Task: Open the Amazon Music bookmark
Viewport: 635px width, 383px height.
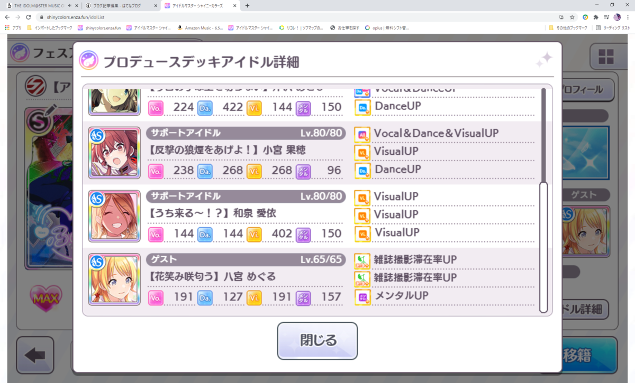Action: click(202, 27)
